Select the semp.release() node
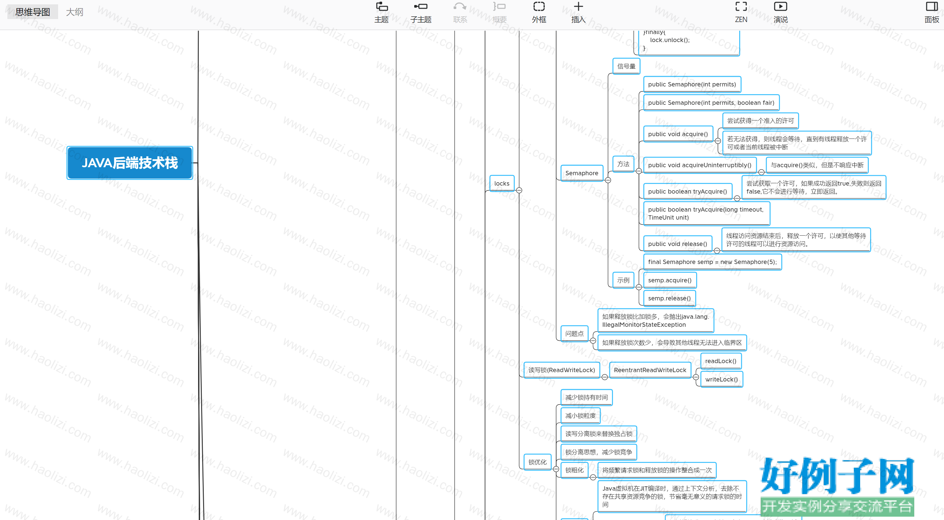The height and width of the screenshot is (520, 944). (x=669, y=298)
